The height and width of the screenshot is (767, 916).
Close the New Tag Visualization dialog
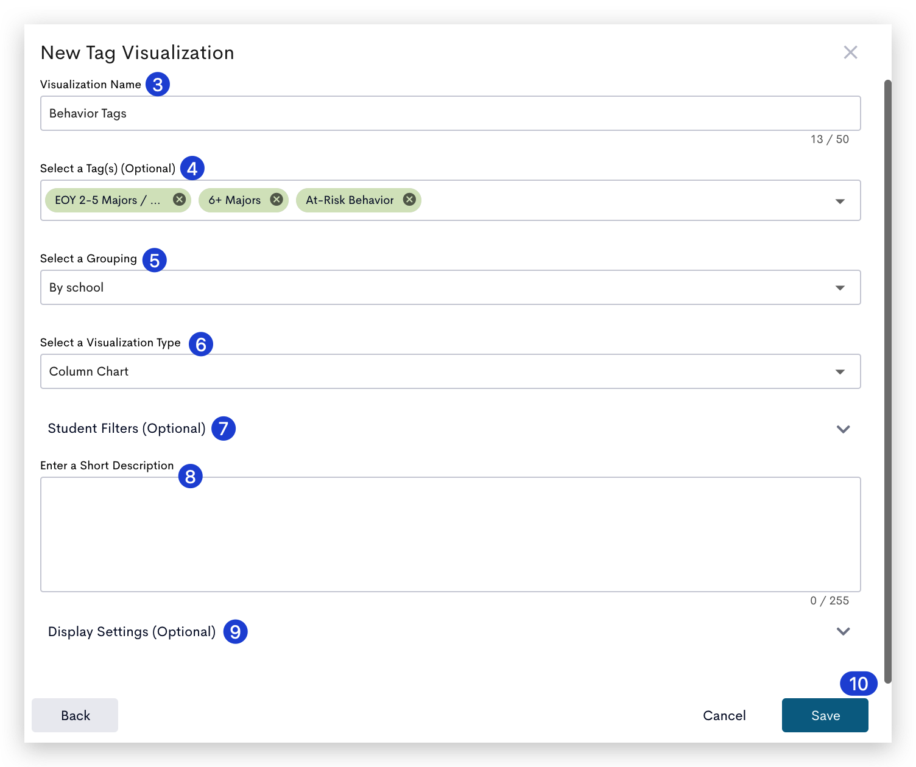[x=850, y=52]
